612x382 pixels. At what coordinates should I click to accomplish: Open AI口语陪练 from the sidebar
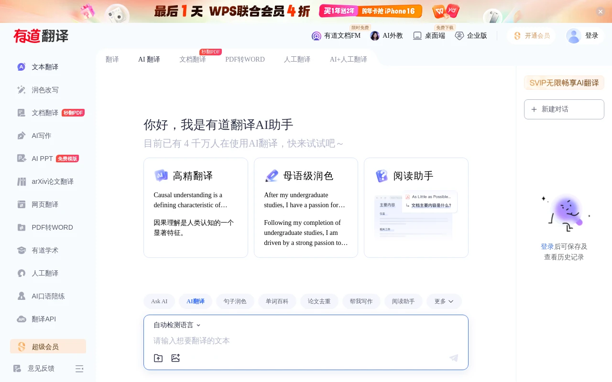pos(48,296)
